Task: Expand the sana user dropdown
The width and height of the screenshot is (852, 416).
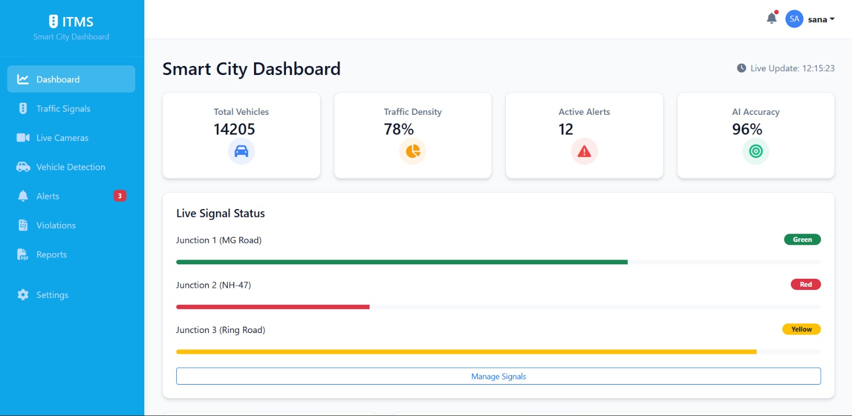Action: (821, 19)
